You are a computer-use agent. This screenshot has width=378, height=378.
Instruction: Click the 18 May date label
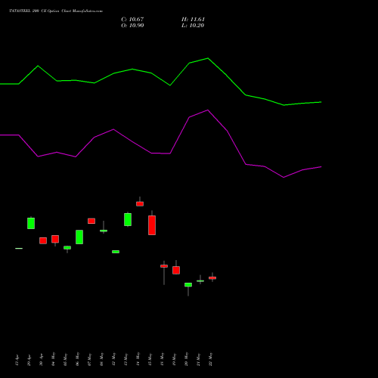163,359
